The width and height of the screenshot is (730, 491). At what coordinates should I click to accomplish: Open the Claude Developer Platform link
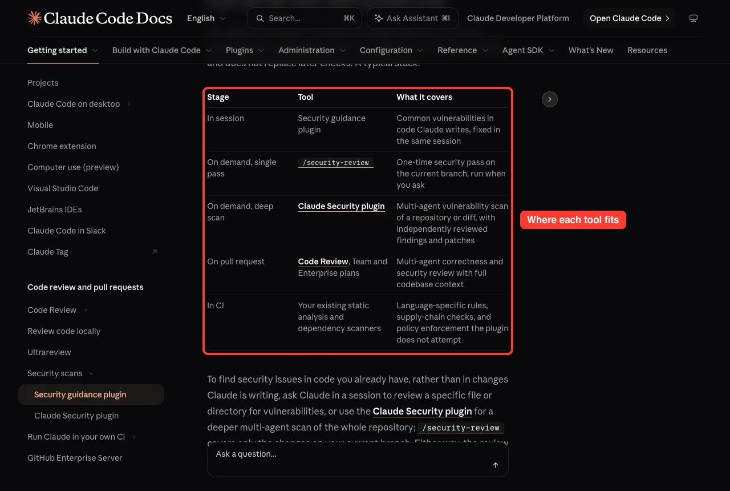(x=518, y=18)
